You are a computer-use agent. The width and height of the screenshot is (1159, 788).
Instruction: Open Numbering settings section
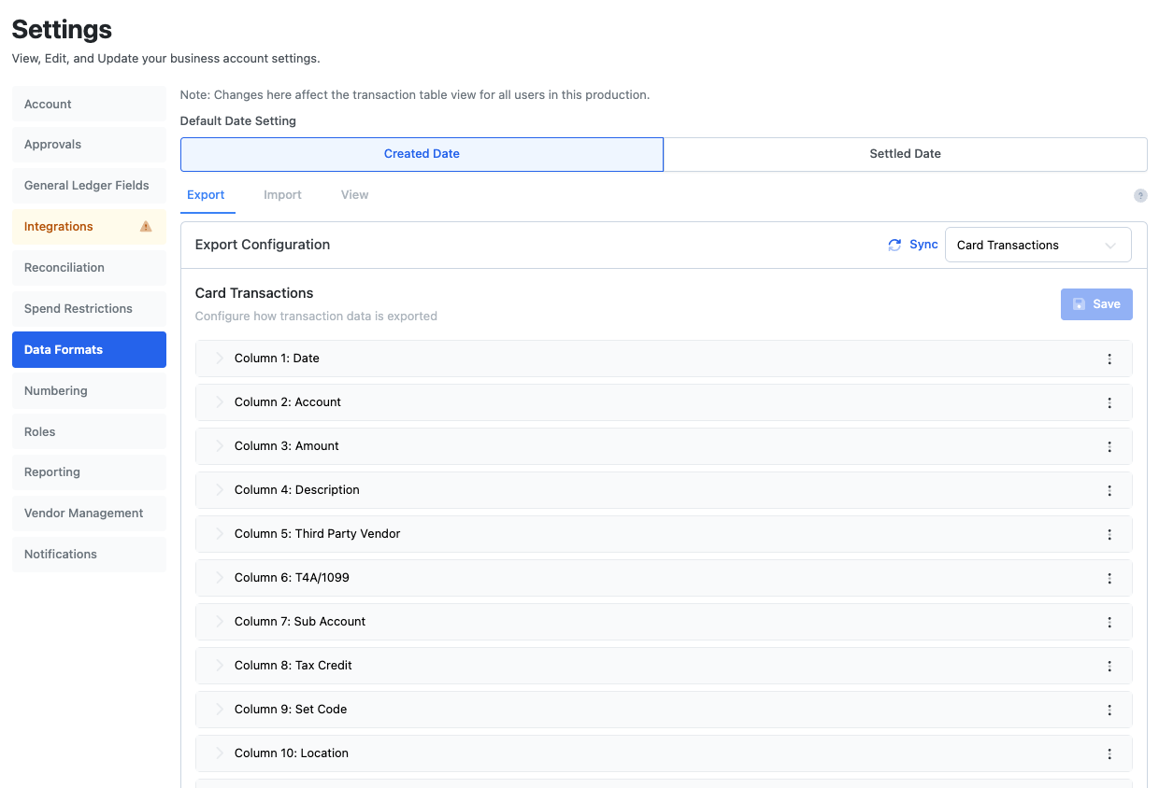coord(89,391)
